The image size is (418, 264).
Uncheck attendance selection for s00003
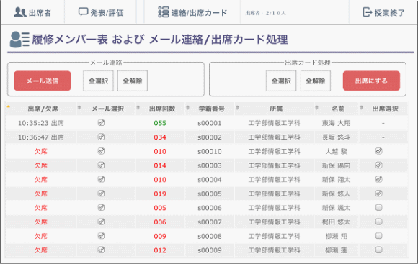[x=379, y=165]
